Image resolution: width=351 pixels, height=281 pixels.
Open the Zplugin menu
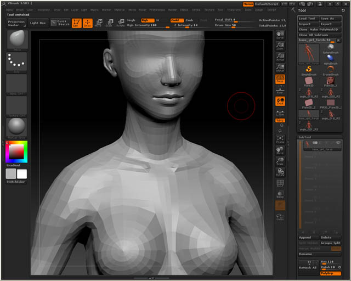pos(259,10)
